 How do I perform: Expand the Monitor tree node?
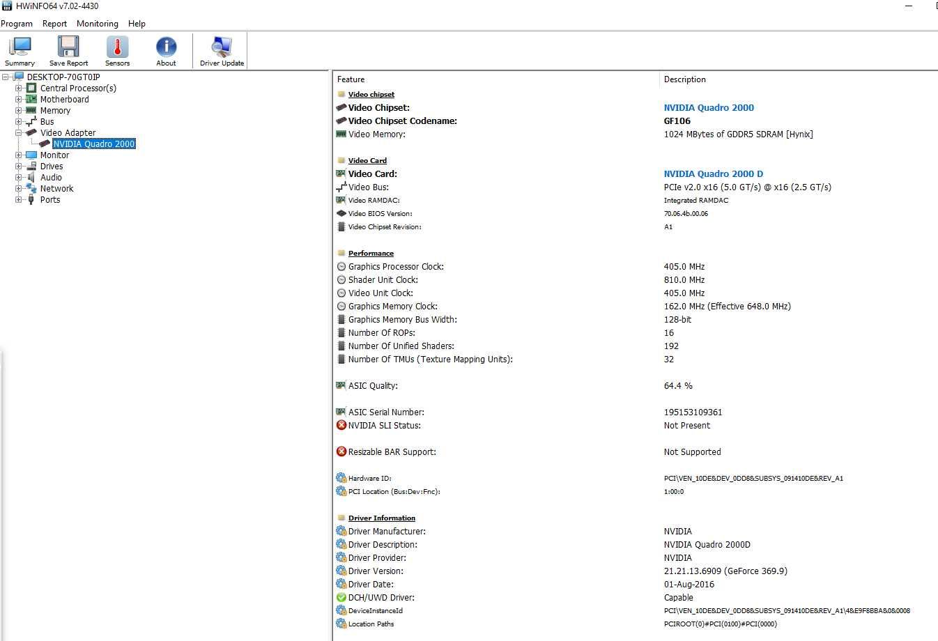point(19,155)
